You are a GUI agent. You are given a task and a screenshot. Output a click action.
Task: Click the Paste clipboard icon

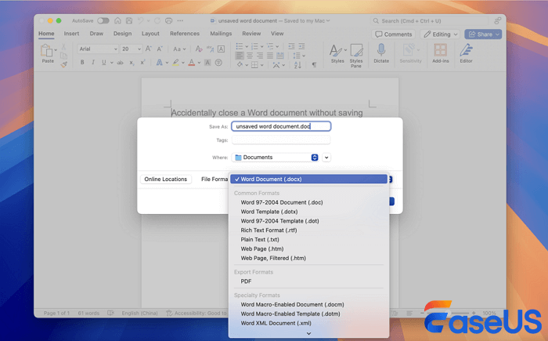46,51
